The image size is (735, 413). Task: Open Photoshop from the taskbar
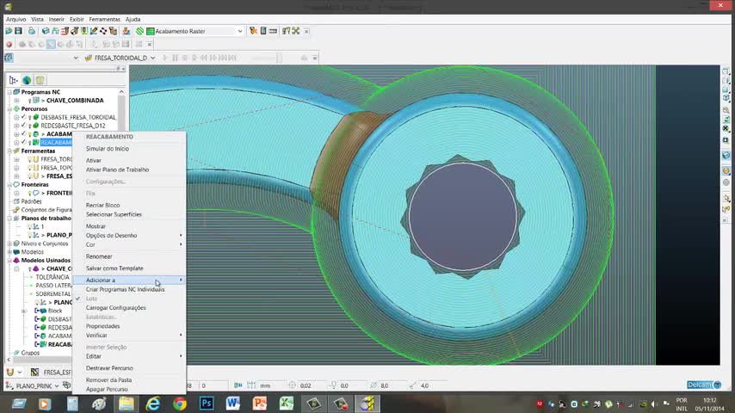(x=207, y=404)
